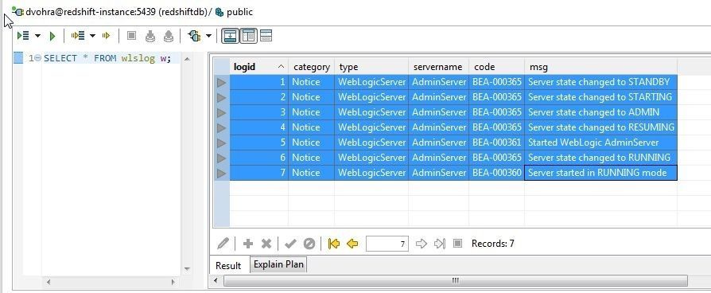Click in the SQL editor line 'SELECT * FROM wlslog w;'

point(107,58)
